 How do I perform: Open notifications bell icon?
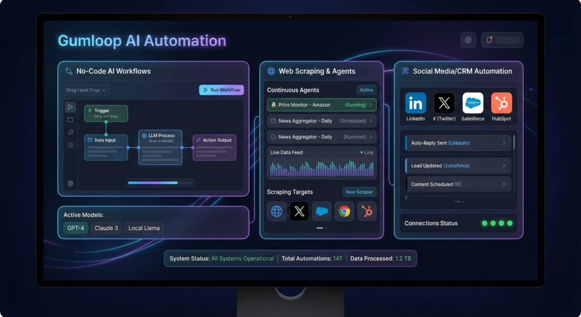489,40
